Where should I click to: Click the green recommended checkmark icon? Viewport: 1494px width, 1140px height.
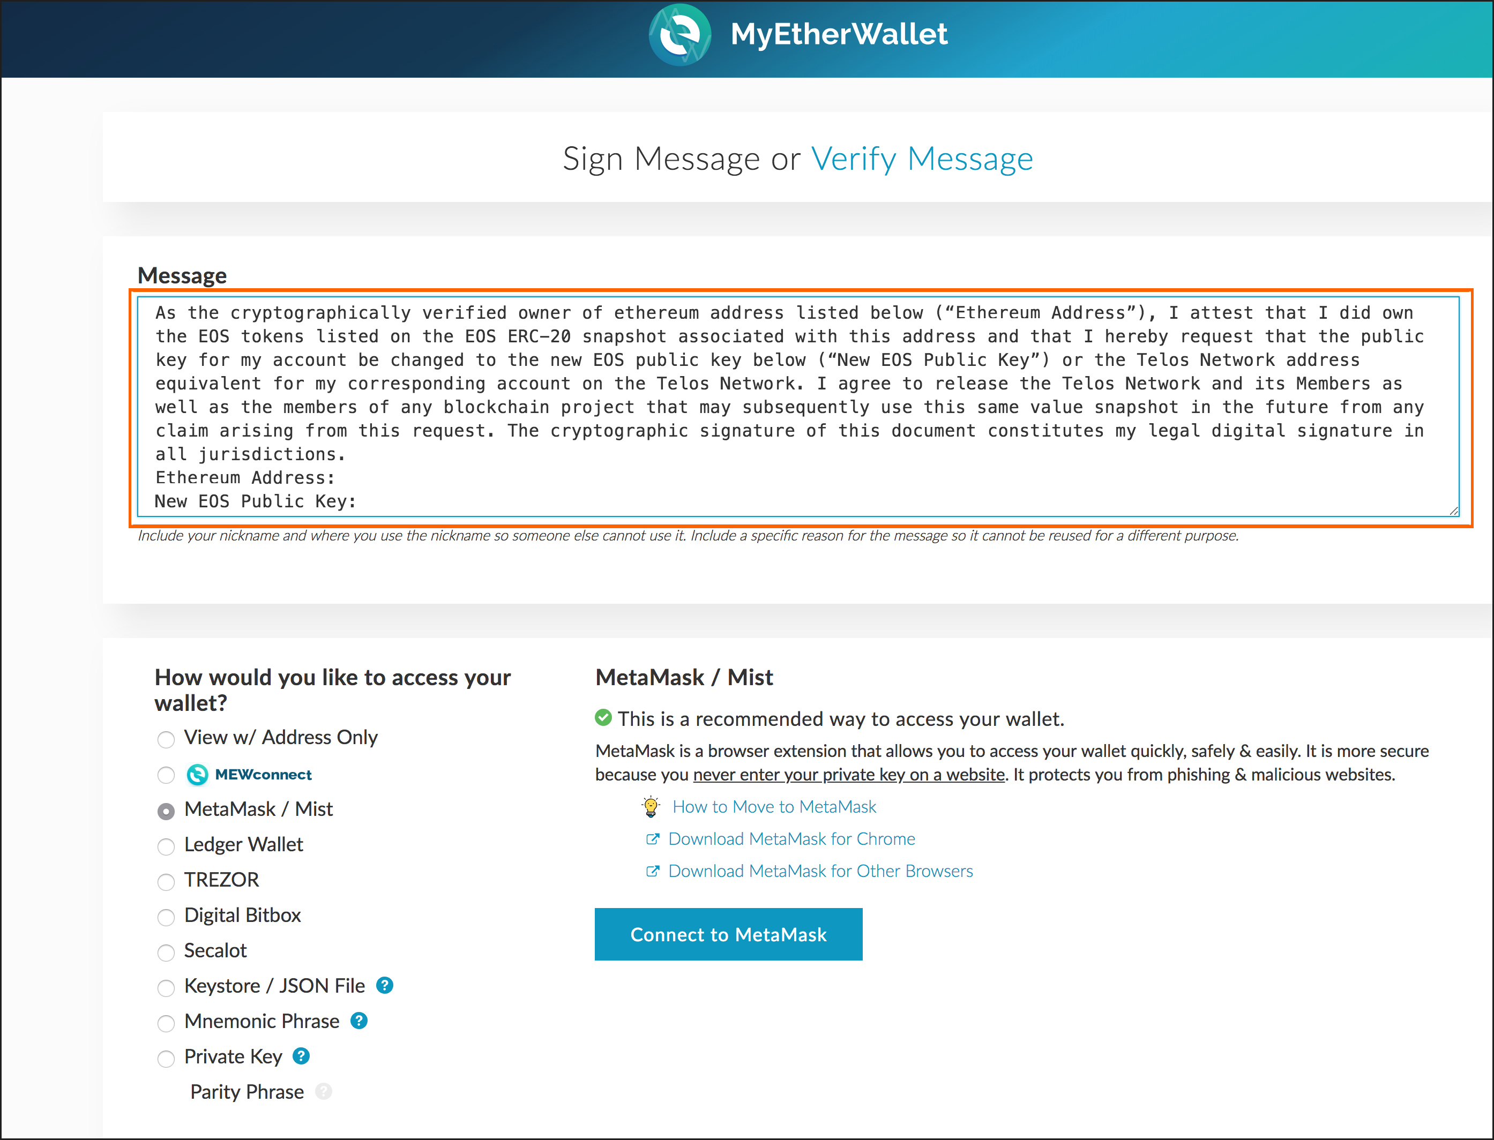(x=603, y=717)
